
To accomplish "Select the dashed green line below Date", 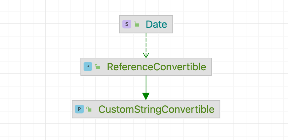I will point(146,42).
